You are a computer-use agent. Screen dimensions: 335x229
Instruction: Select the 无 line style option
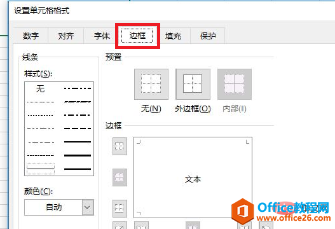(41, 88)
